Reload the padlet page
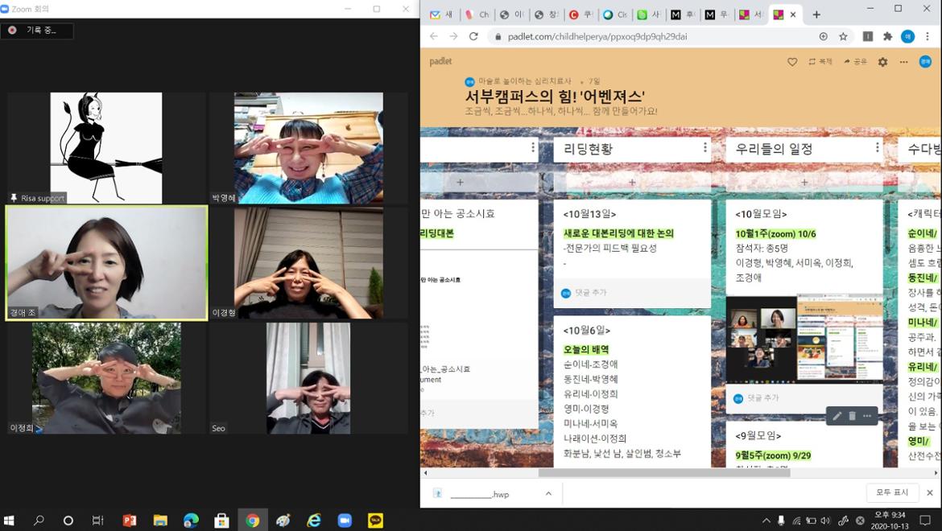Viewport: 942px width, 531px height. [473, 36]
